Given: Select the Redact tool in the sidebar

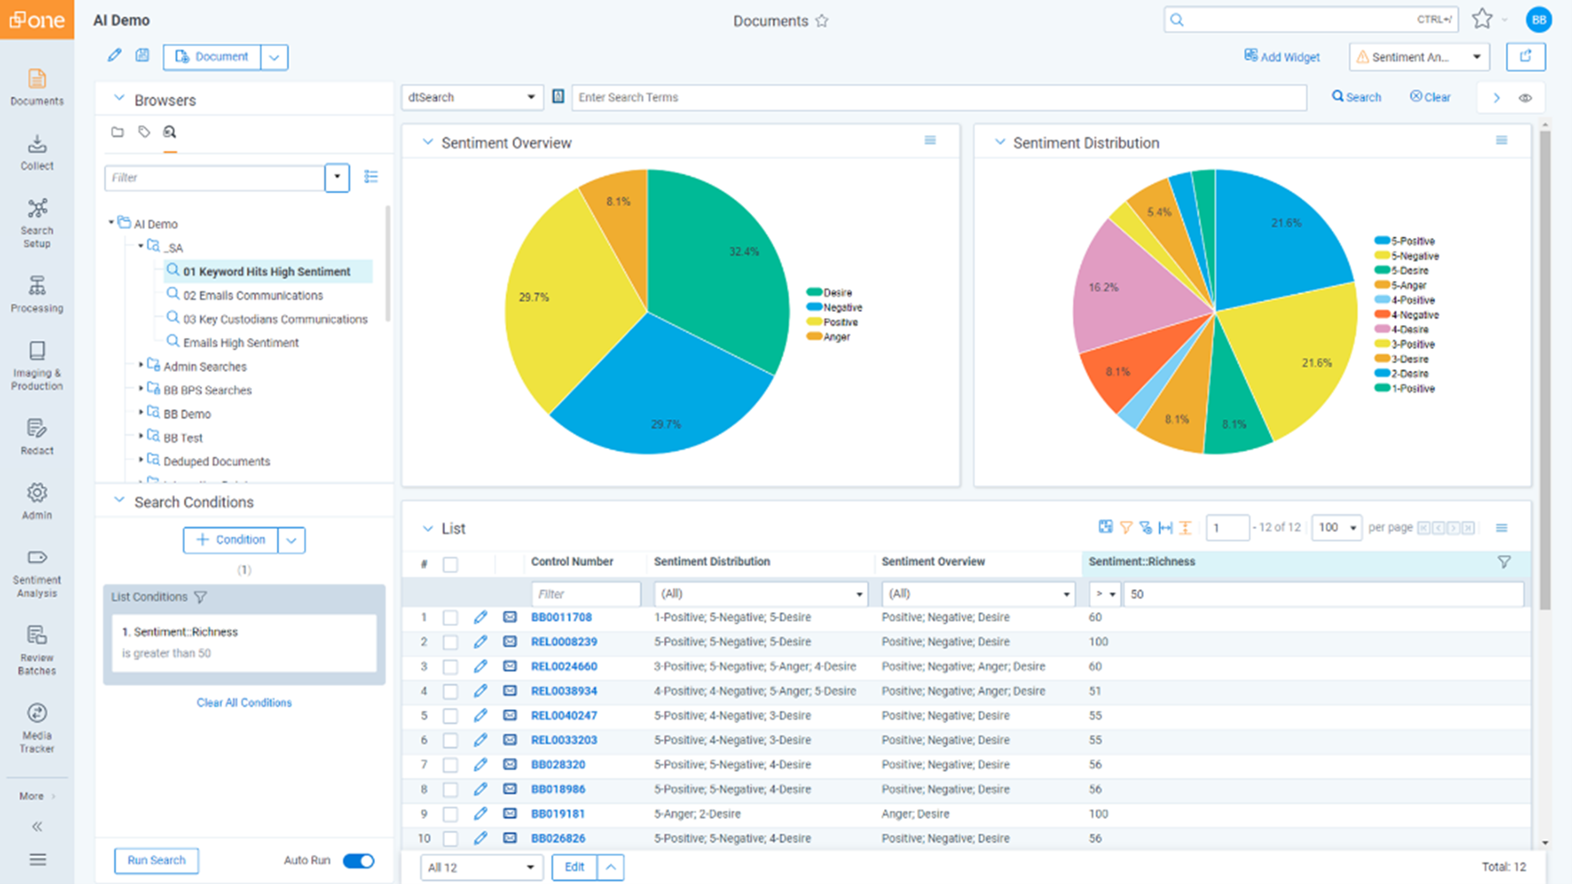Looking at the screenshot, I should coord(37,436).
